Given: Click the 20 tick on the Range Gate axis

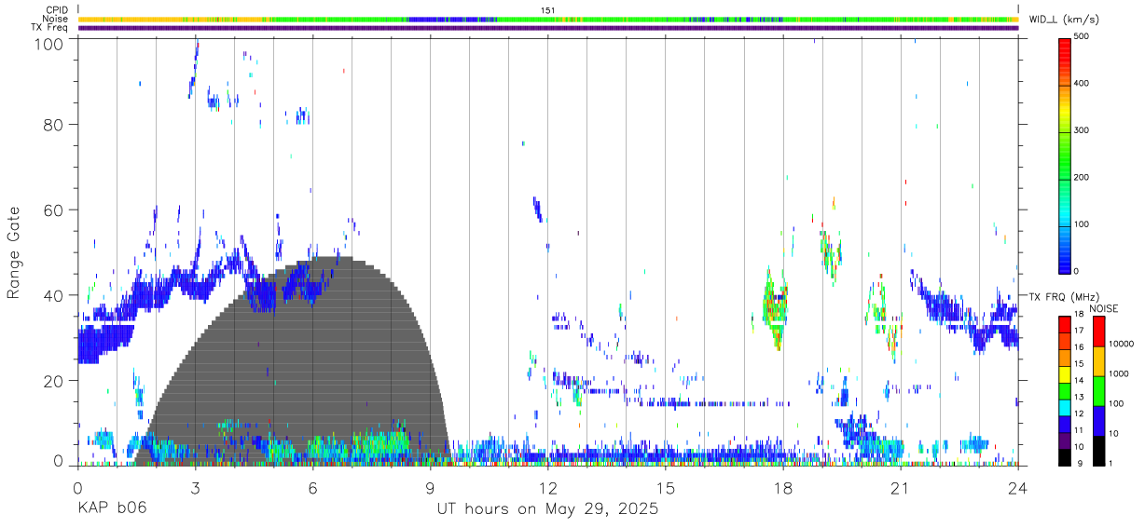Looking at the screenshot, I should click(x=54, y=381).
